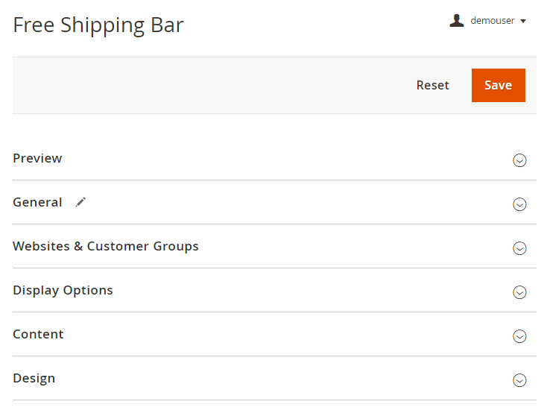
Task: Click the pencil icon next to General
Action: tap(80, 202)
